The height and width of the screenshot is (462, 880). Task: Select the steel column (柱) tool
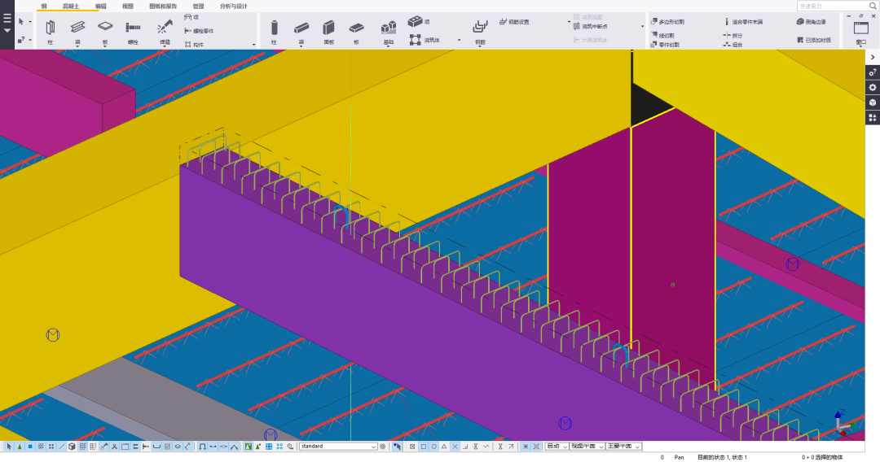click(51, 28)
